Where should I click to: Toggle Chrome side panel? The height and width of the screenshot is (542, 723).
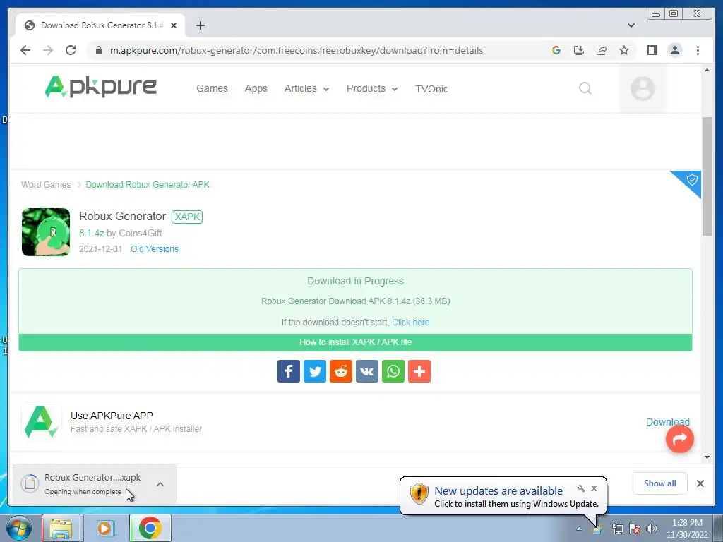652,50
